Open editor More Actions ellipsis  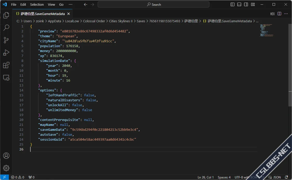(286, 14)
